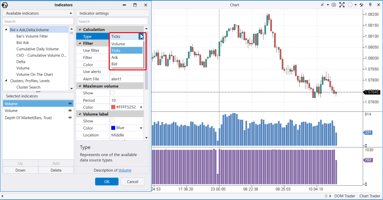Click the app logo in Indicators title bar
383x200 pixels.
5,5
